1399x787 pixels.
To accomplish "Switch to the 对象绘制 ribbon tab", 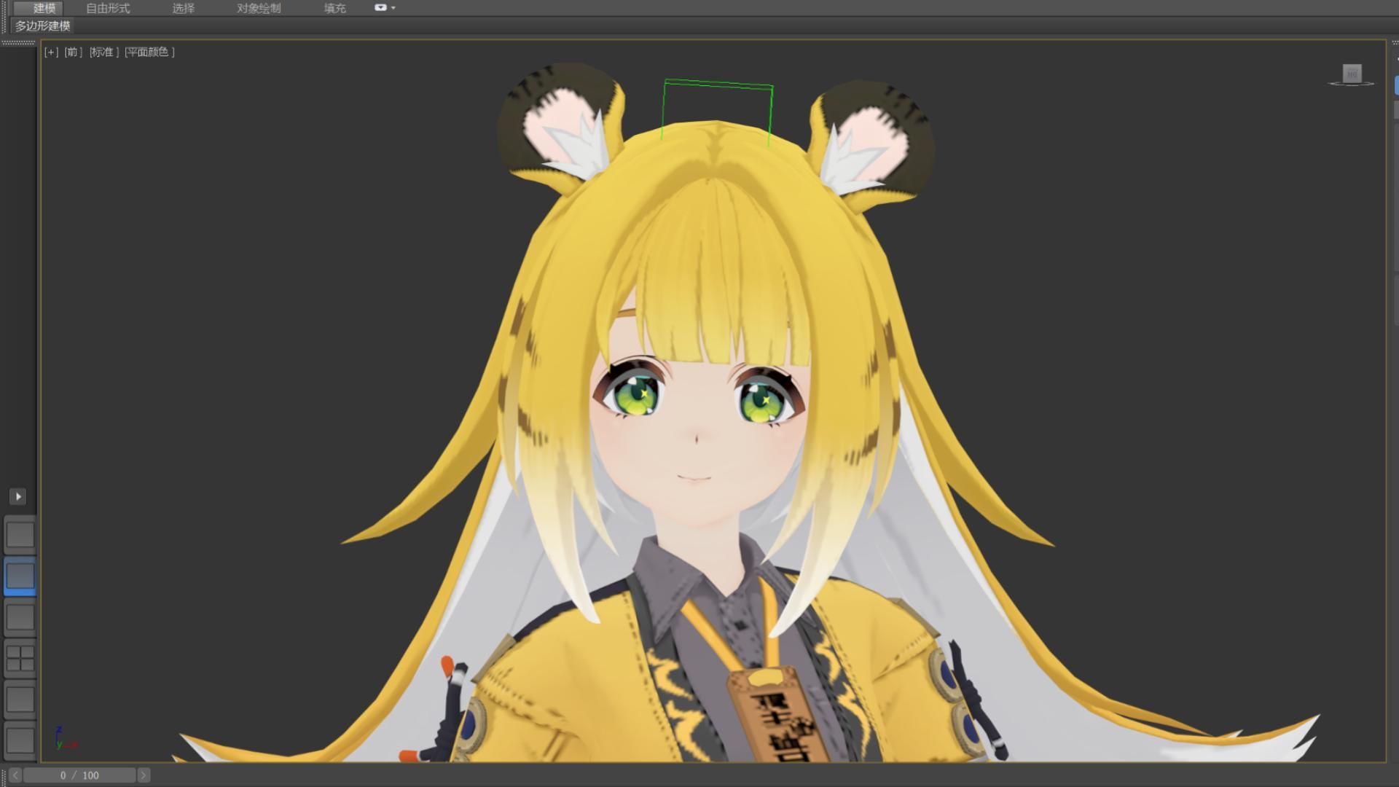I will tap(259, 8).
